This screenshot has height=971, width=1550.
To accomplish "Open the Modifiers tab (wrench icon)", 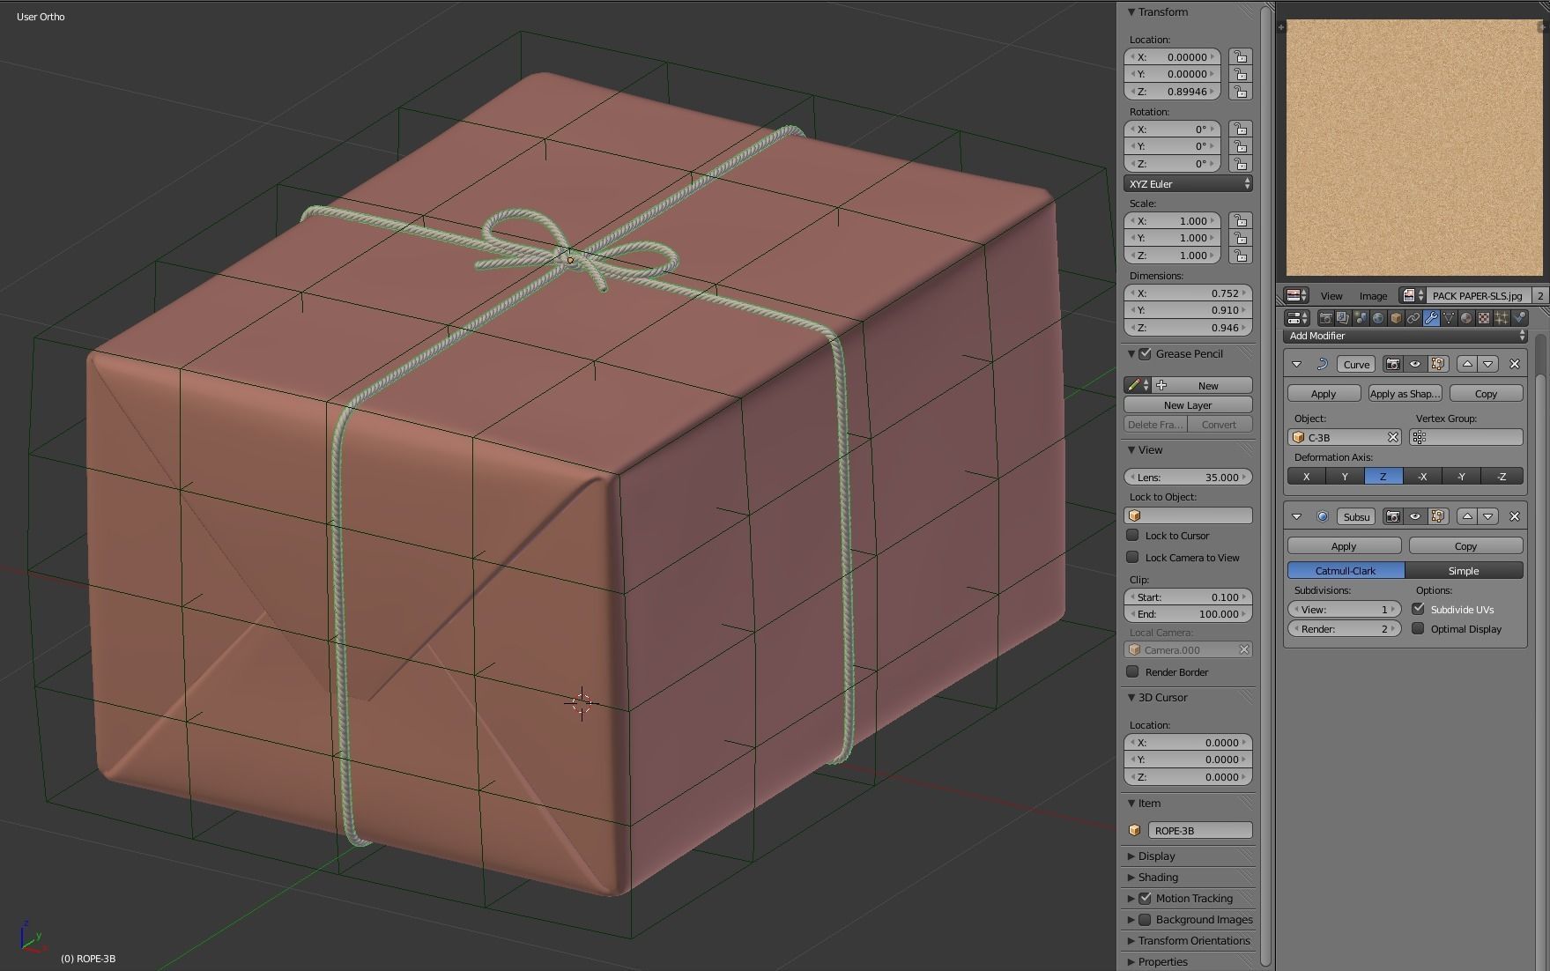I will [1431, 318].
